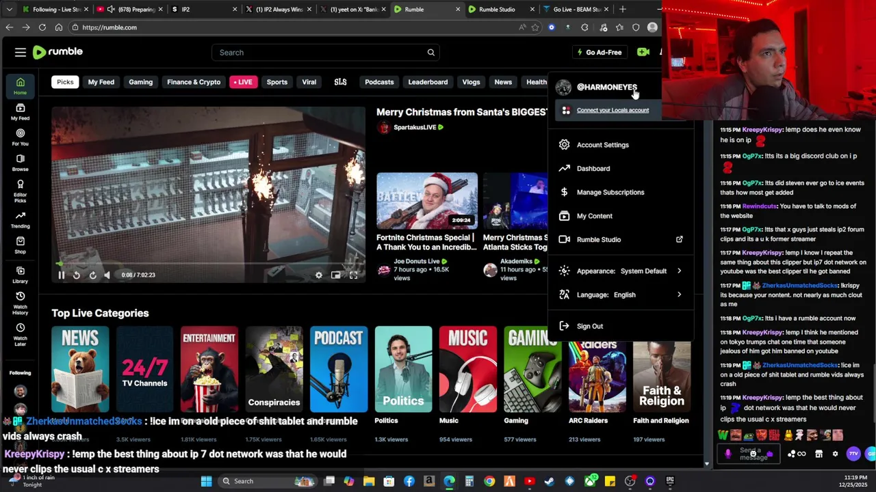Click the @HARMONEYES profile name
The width and height of the screenshot is (876, 492).
606,87
